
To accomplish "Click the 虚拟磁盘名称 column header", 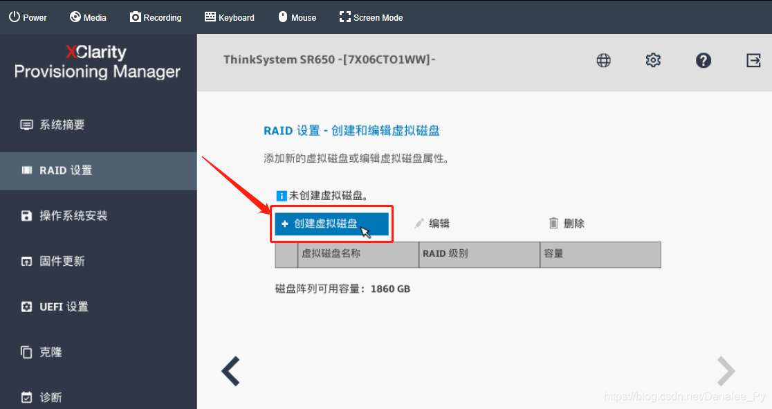I will tap(358, 254).
